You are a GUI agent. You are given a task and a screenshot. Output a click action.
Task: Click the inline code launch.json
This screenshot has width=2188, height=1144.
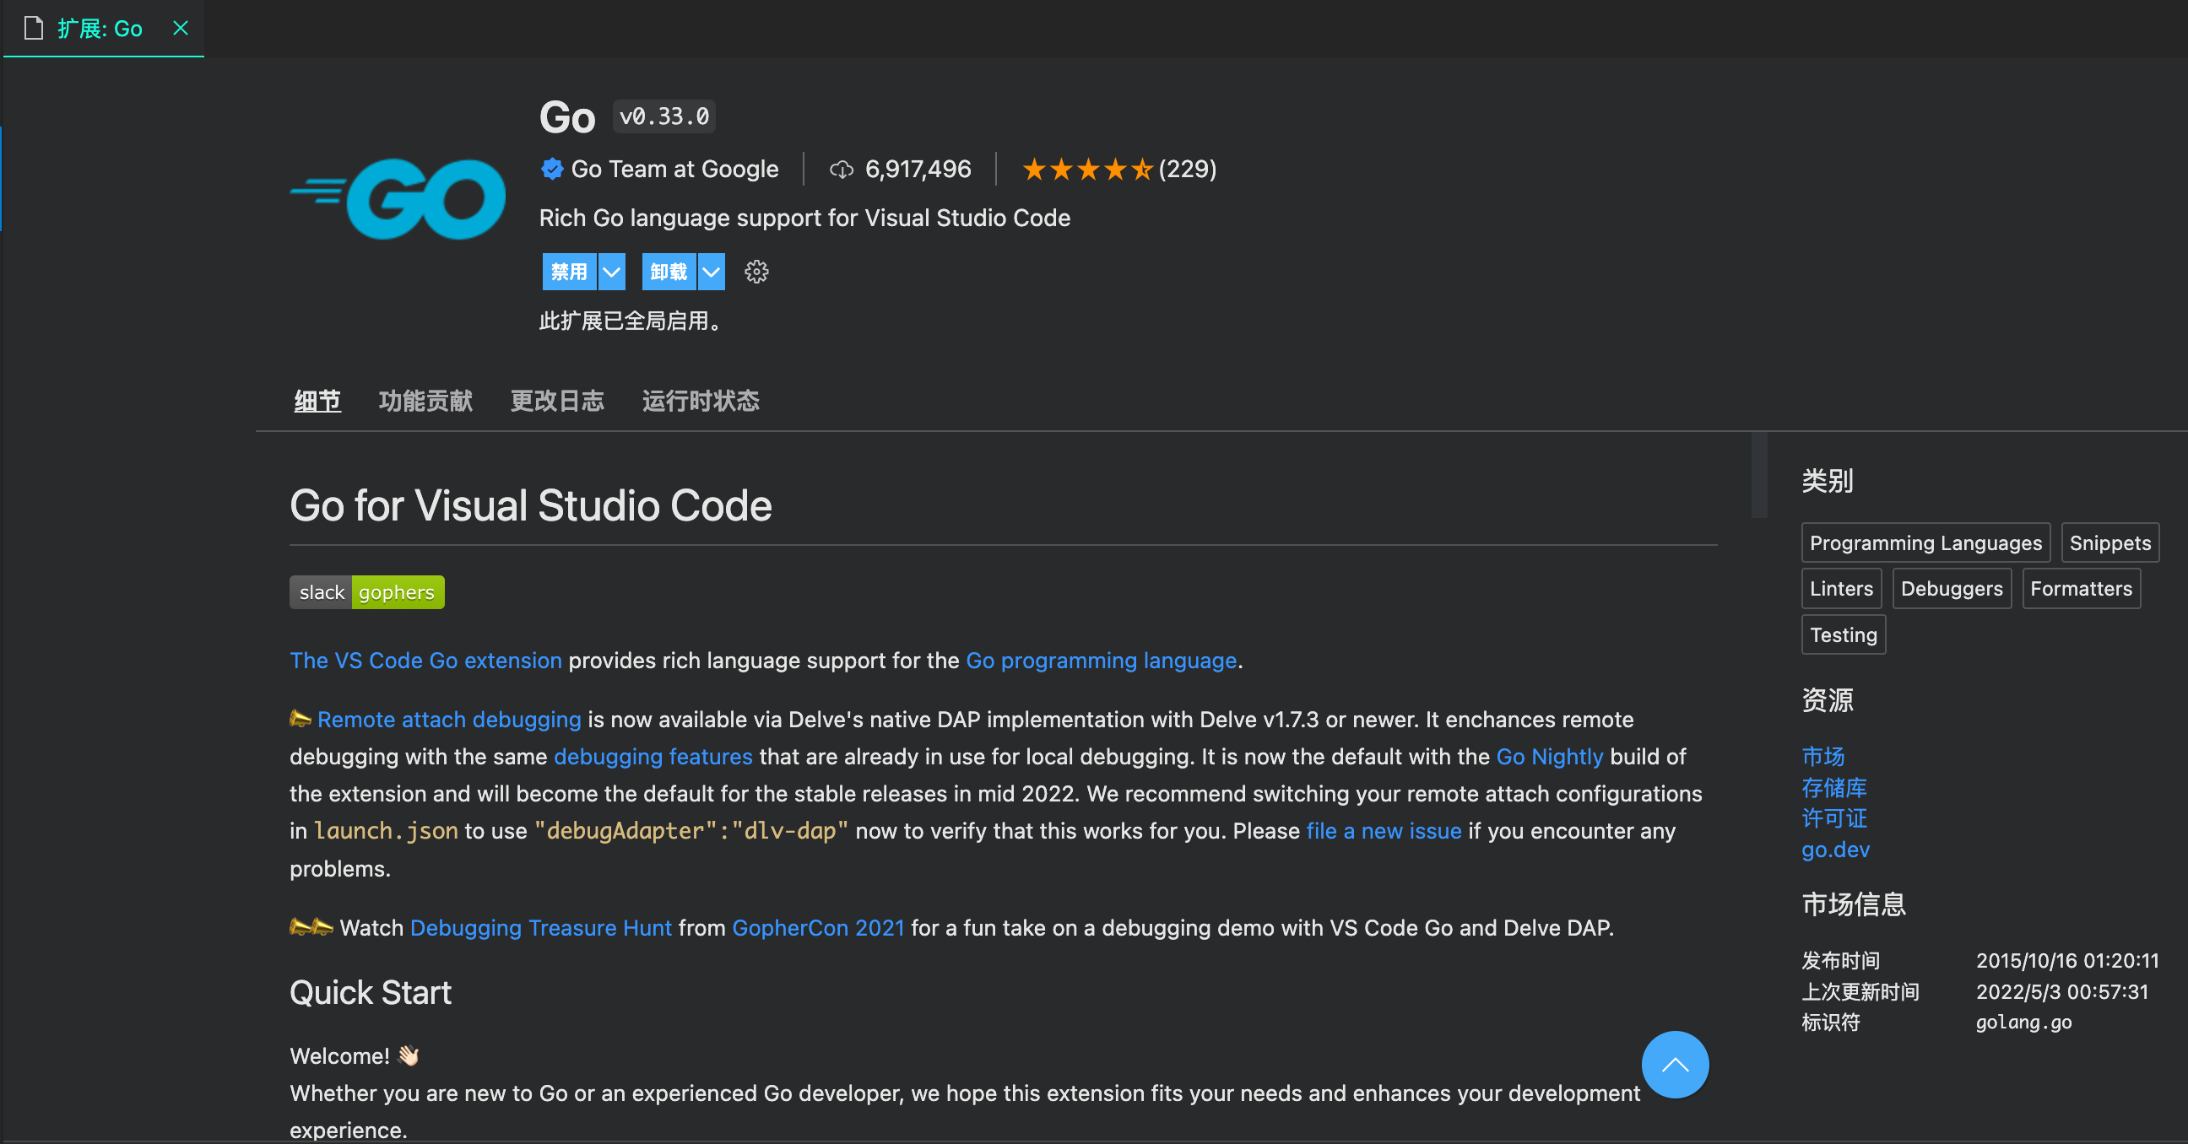(x=386, y=831)
